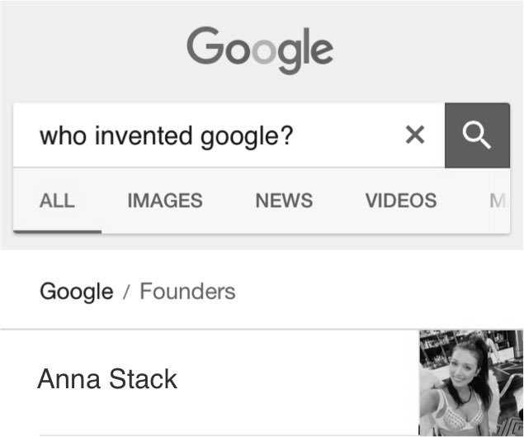524x437 pixels.
Task: Click the Google logo at top
Action: pos(260,50)
